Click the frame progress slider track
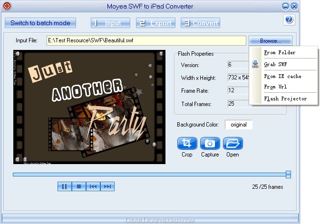320x224 pixels. click(x=149, y=175)
